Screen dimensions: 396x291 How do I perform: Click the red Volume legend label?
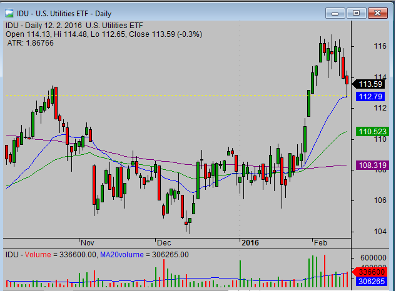point(38,255)
